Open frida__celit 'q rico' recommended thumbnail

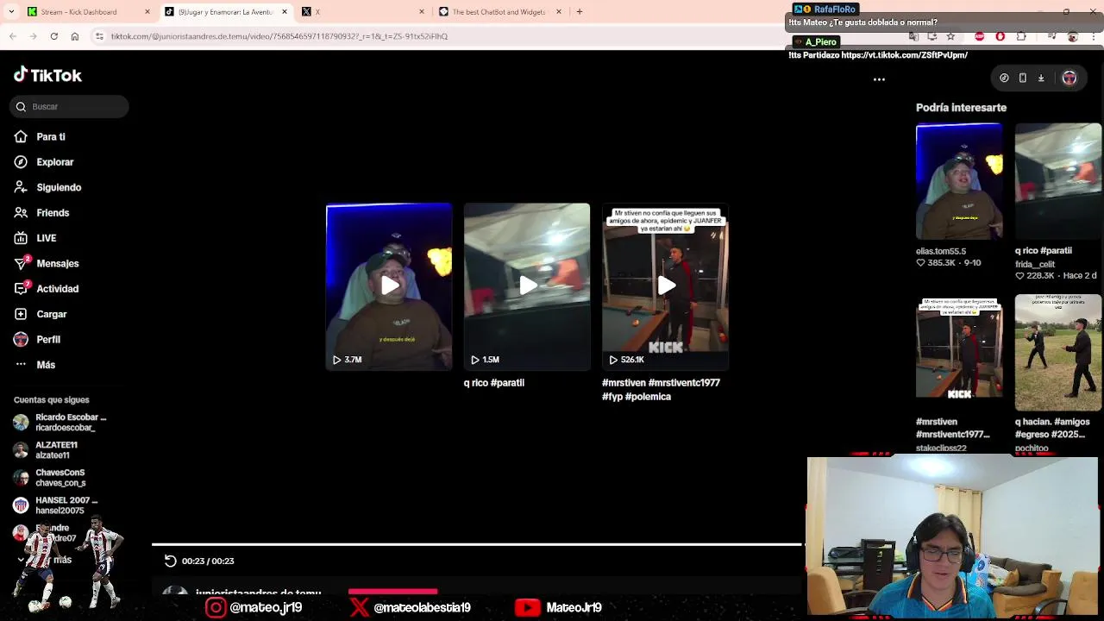coord(1058,181)
